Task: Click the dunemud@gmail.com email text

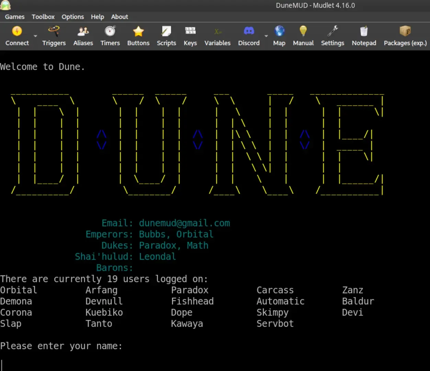Action: point(184,223)
